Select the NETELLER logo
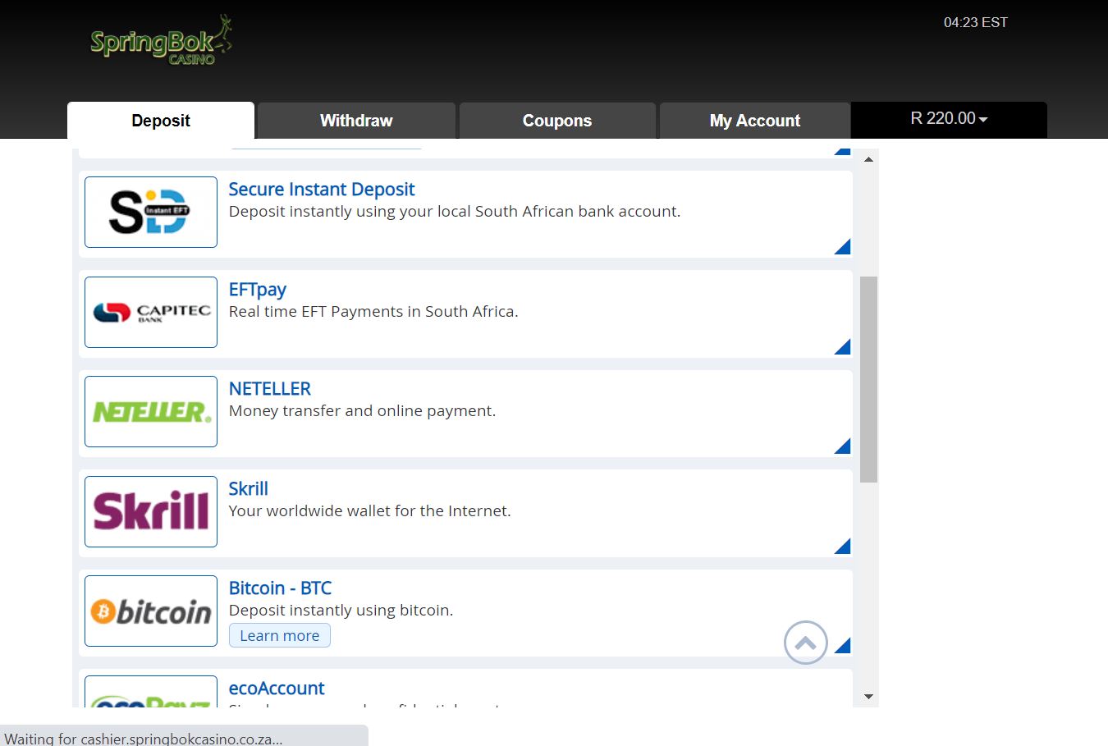The image size is (1108, 746). click(151, 411)
